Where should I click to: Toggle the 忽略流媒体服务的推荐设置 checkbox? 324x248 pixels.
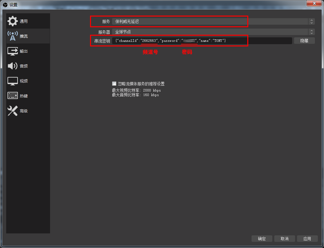(x=114, y=83)
